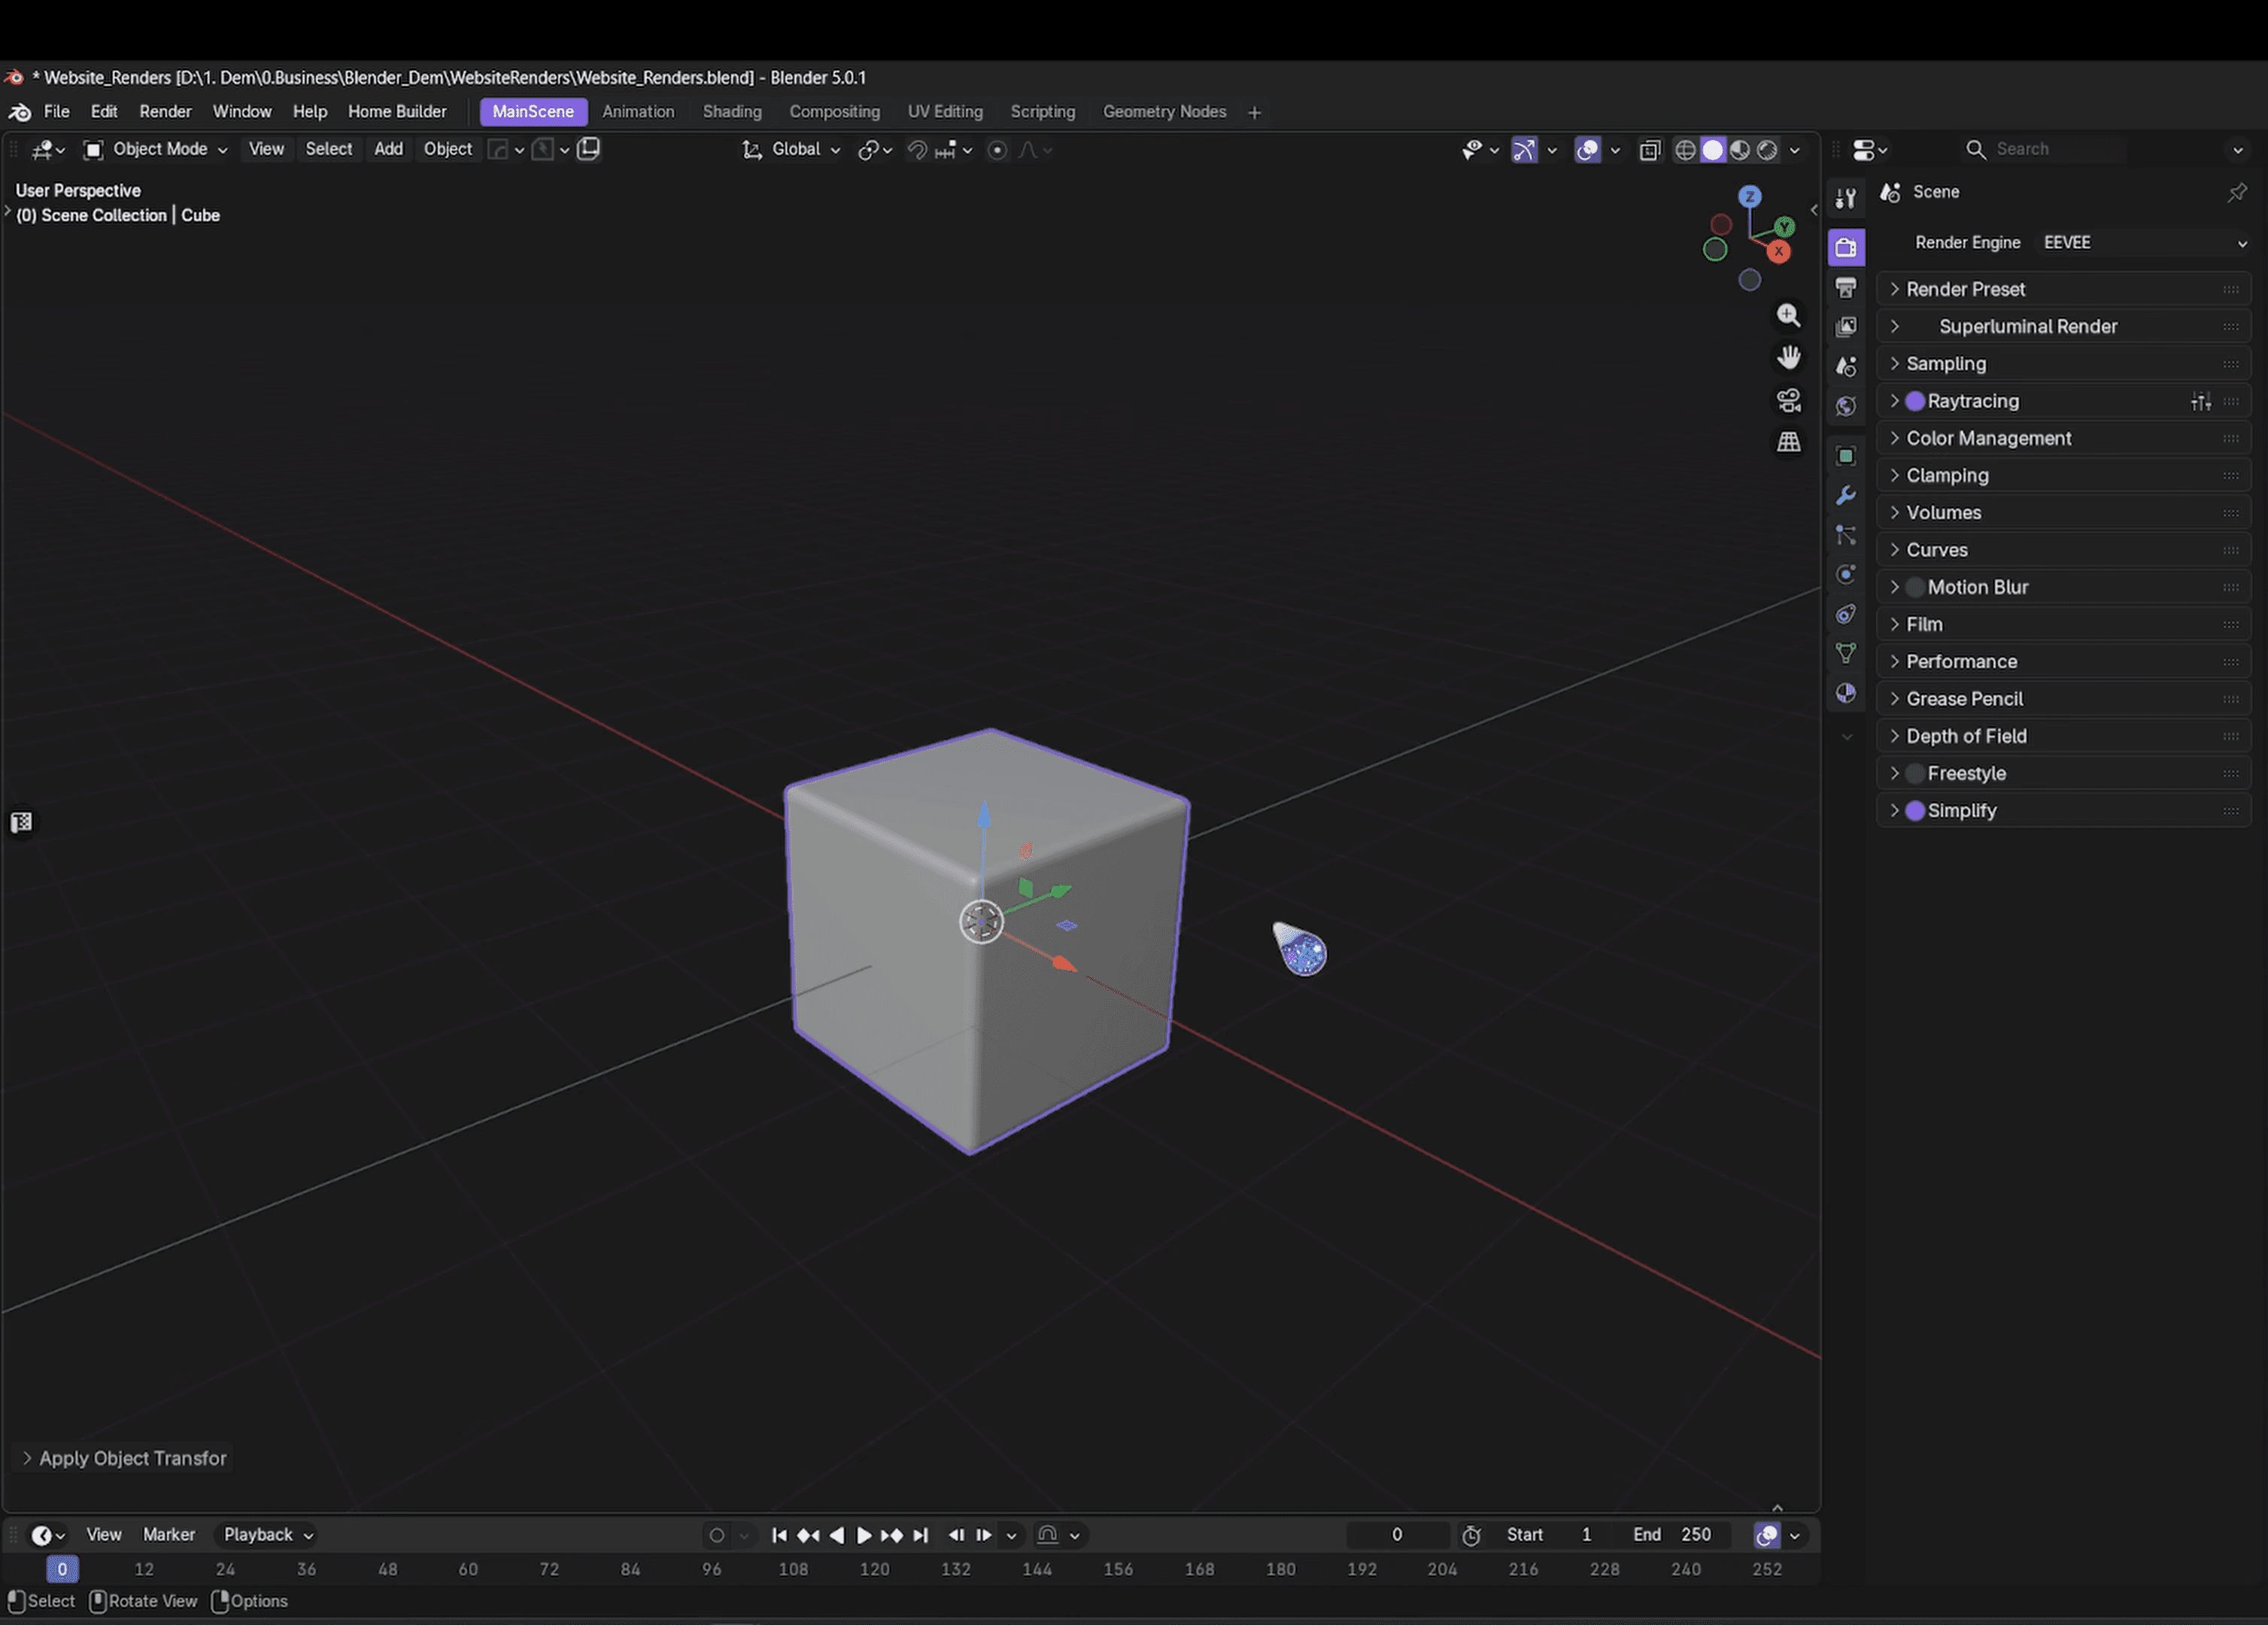
Task: Click the Y axis on navigation gizmo
Action: [1785, 227]
